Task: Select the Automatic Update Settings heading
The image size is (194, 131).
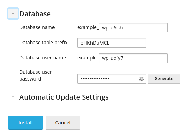Action: tap(64, 97)
